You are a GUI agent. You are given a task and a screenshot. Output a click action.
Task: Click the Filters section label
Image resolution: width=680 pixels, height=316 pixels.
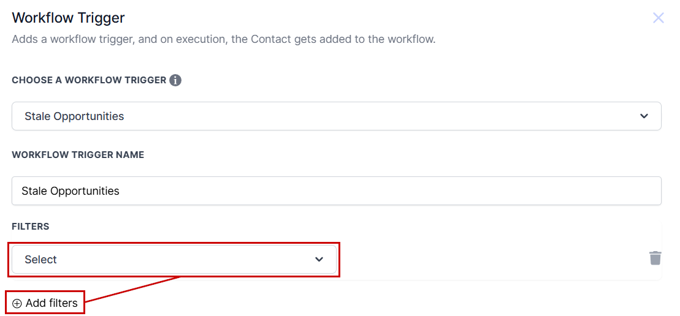(x=31, y=227)
